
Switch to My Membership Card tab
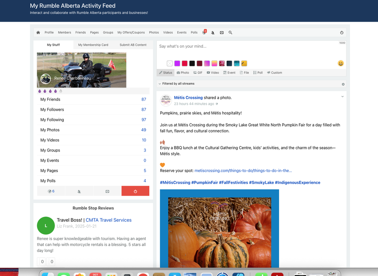tap(93, 45)
